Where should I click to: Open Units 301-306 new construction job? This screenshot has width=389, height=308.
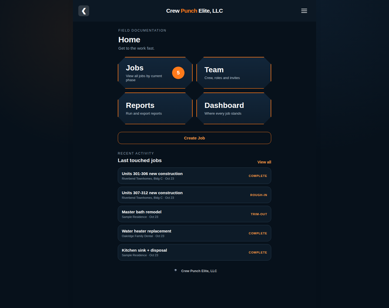click(194, 176)
